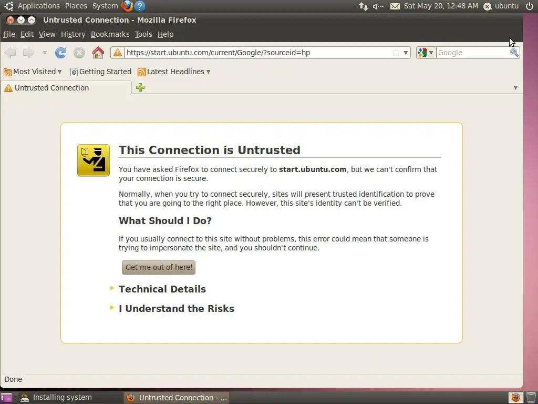Viewport: 538px width, 404px height.
Task: Click This Connection is Untrusted heading
Action: point(209,150)
